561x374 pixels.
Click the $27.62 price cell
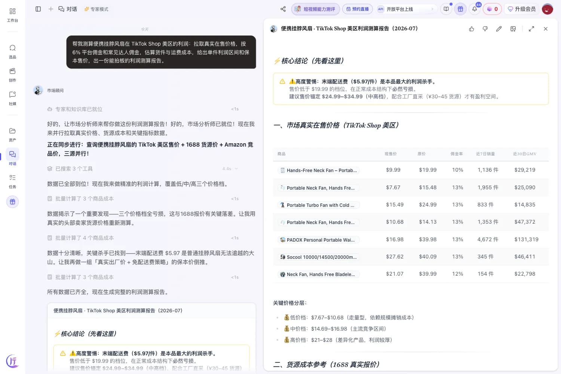[x=395, y=257]
